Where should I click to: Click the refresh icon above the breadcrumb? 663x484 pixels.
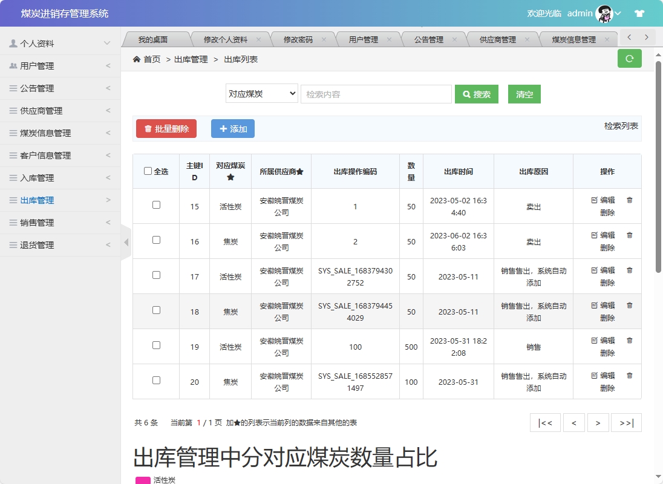629,59
